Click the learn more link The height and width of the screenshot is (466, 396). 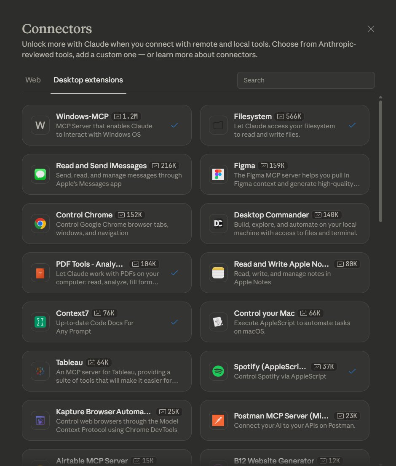pyautogui.click(x=174, y=55)
